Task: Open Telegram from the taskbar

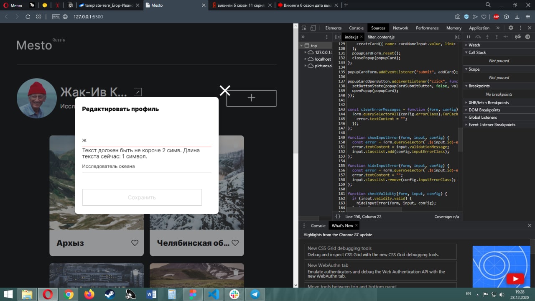Action: pyautogui.click(x=255, y=294)
